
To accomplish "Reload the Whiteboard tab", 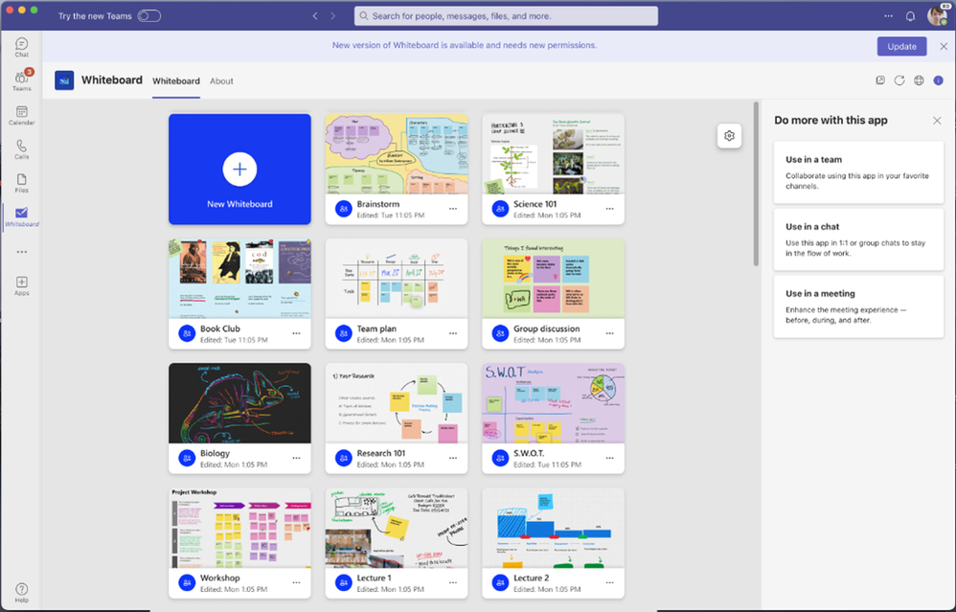I will pos(899,80).
